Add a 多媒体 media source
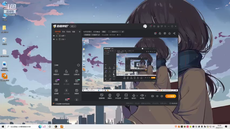The height and width of the screenshot is (129, 230). point(126,96)
